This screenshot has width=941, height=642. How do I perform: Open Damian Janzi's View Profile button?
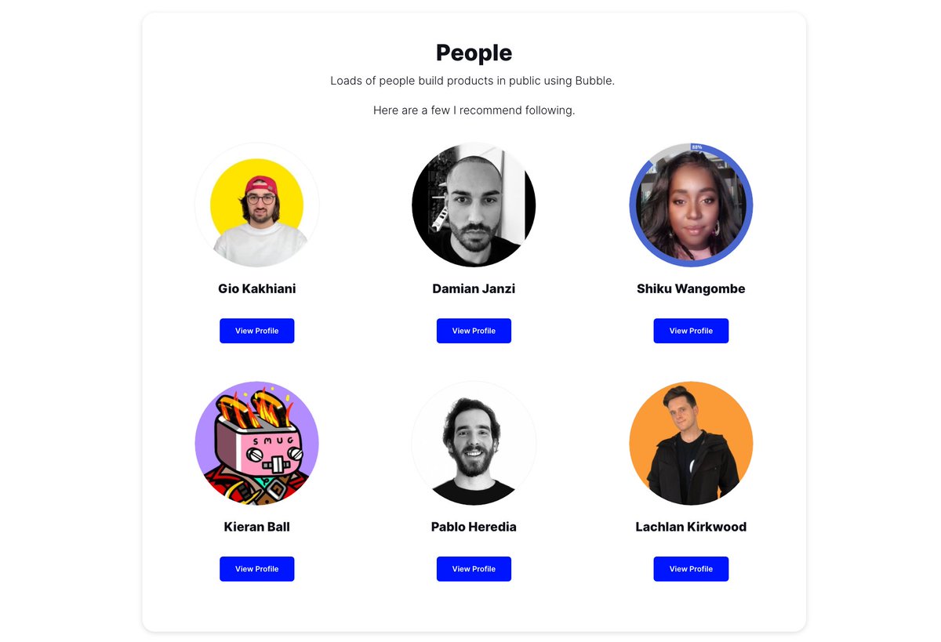pyautogui.click(x=474, y=331)
